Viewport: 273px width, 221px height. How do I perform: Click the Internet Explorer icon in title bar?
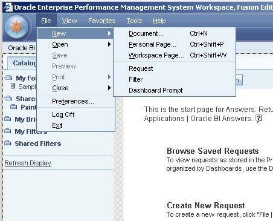tap(8, 7)
